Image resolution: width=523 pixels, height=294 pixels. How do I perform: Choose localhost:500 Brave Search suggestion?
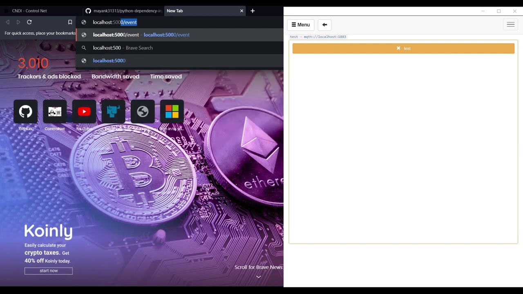click(x=180, y=48)
